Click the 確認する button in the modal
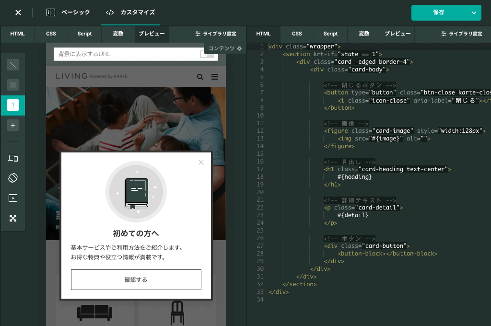The image size is (491, 326). coord(136,279)
